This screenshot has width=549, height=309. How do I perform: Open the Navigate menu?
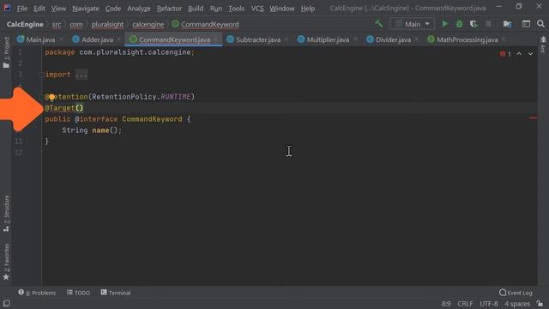[86, 9]
